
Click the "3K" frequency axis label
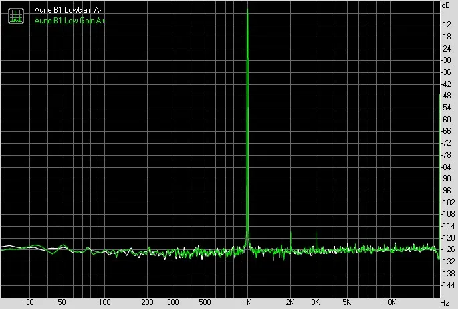coord(315,302)
